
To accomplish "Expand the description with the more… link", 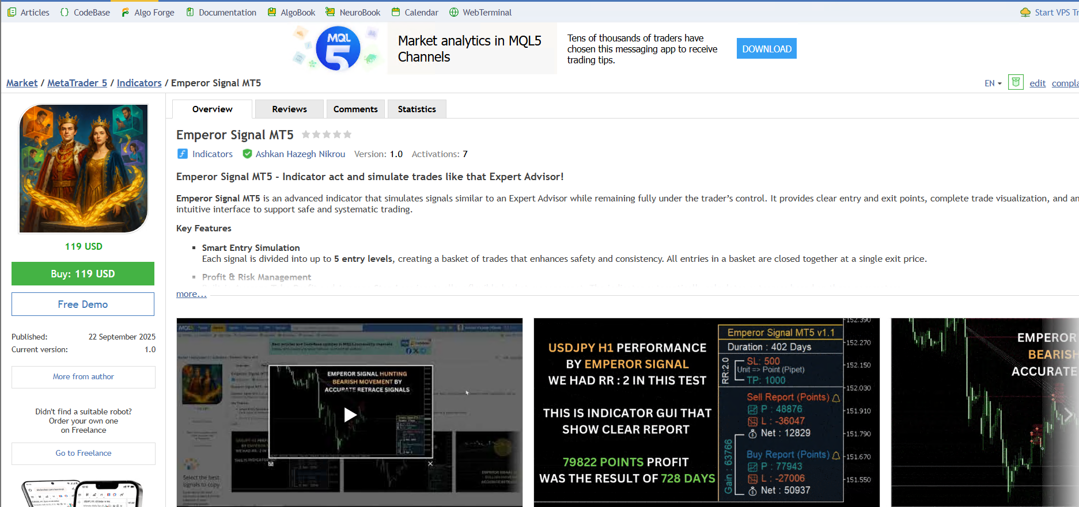I will (191, 294).
